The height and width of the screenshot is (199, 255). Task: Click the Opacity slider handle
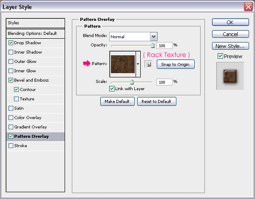point(153,45)
